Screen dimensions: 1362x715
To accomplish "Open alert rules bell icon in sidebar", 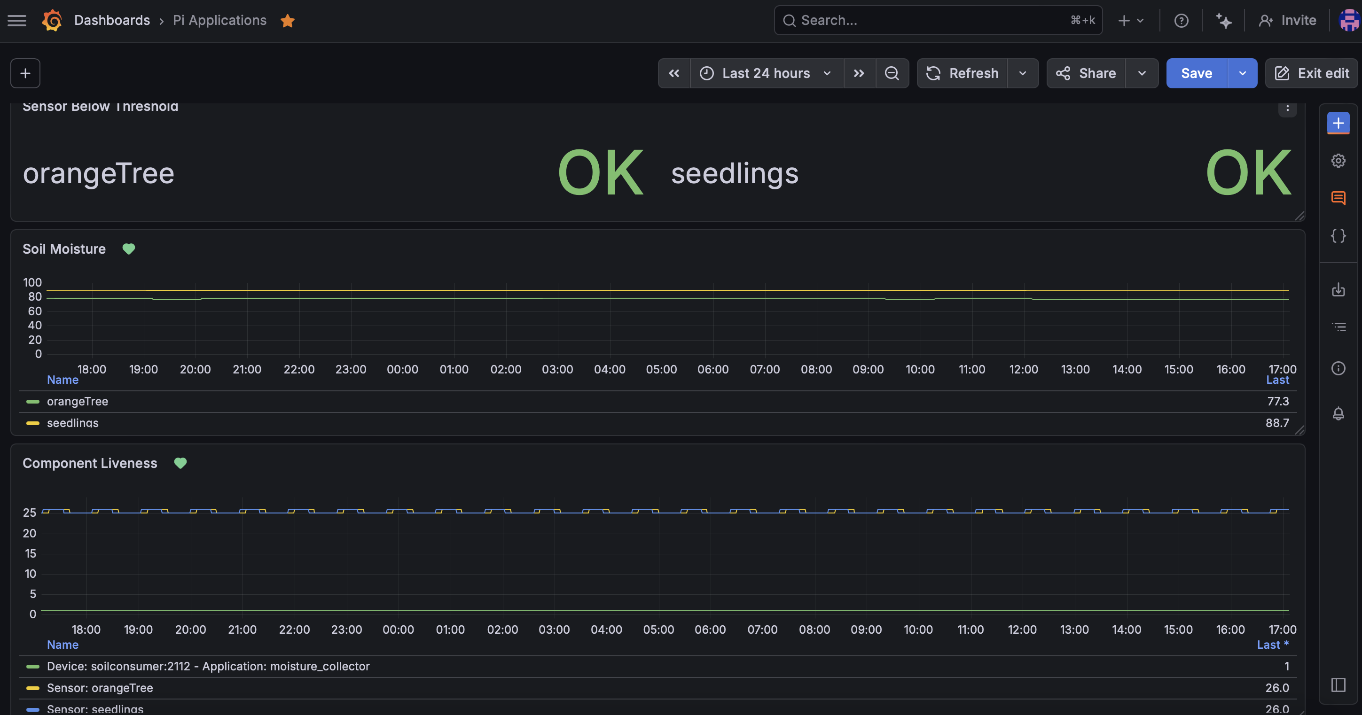I will pyautogui.click(x=1338, y=413).
